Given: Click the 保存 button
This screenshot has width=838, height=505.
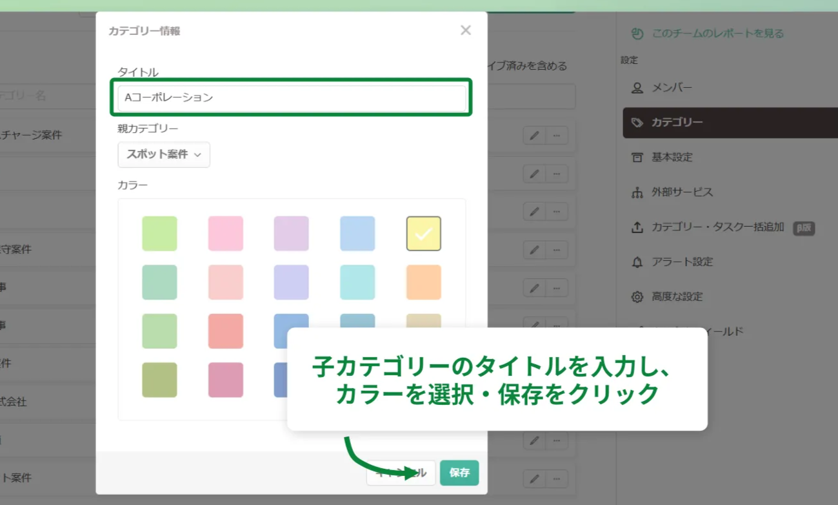Looking at the screenshot, I should coord(459,473).
